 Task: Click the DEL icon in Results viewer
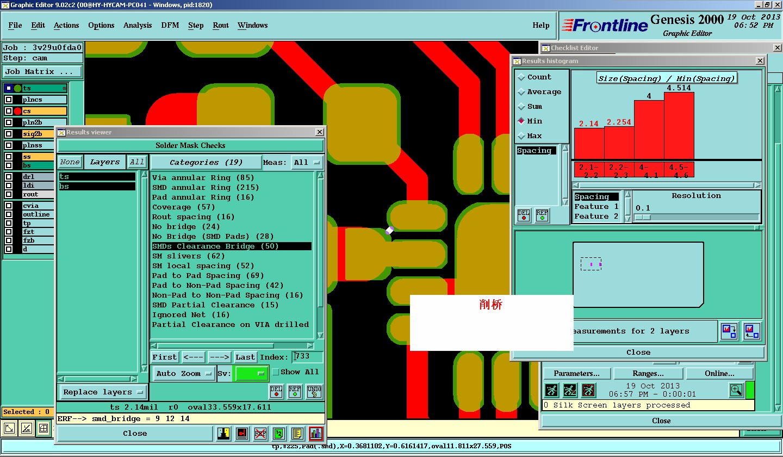click(x=276, y=392)
